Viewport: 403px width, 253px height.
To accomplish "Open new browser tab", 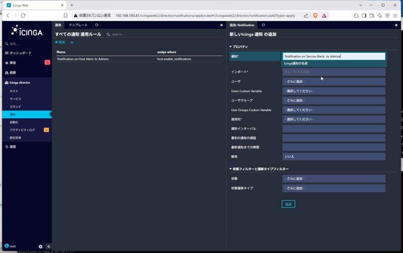I will tap(72, 5).
